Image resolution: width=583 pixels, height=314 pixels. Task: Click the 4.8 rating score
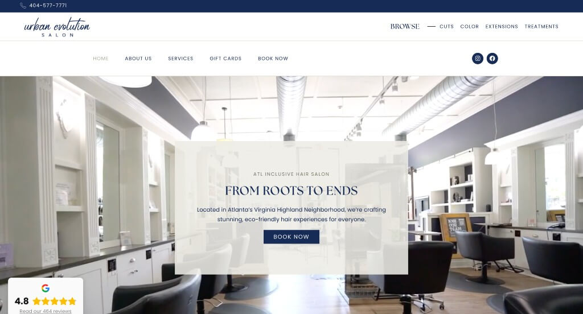point(22,301)
